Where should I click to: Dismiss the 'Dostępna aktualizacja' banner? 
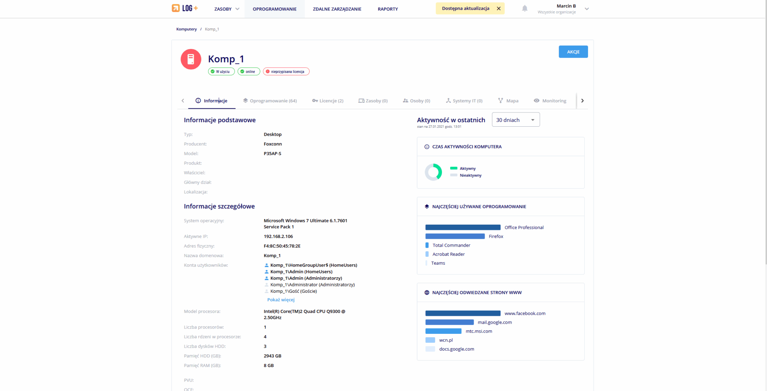click(x=498, y=9)
